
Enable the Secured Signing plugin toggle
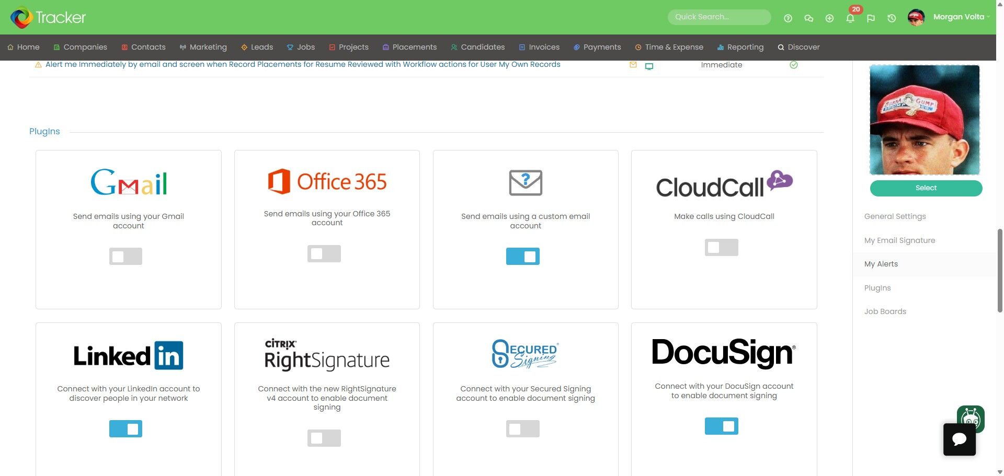point(523,428)
